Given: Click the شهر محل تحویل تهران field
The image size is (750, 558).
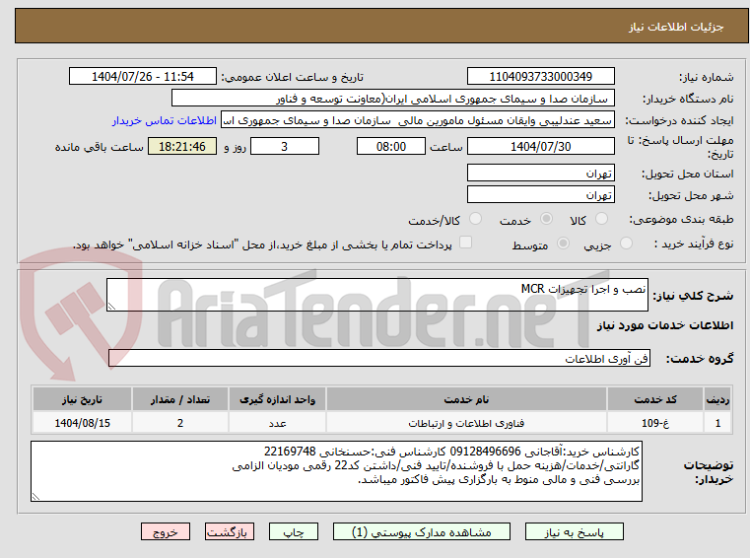Looking at the screenshot, I should point(540,195).
